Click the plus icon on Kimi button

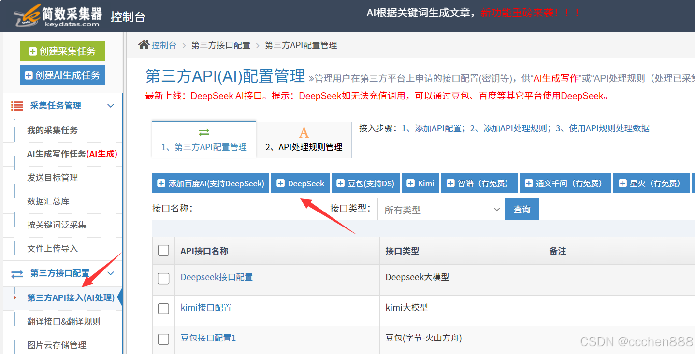point(411,184)
